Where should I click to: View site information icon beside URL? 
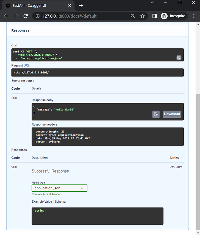[38, 16]
